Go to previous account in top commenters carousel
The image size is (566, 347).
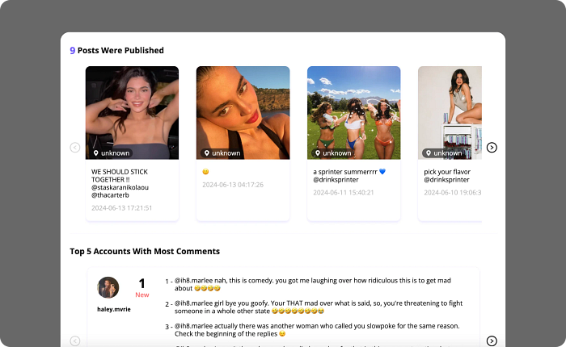click(x=75, y=341)
